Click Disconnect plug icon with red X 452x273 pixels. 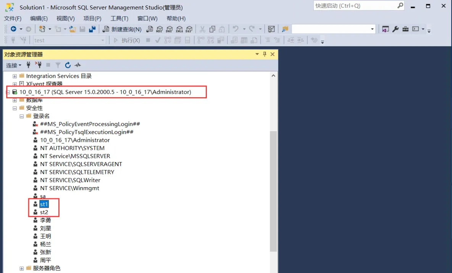tap(38, 65)
